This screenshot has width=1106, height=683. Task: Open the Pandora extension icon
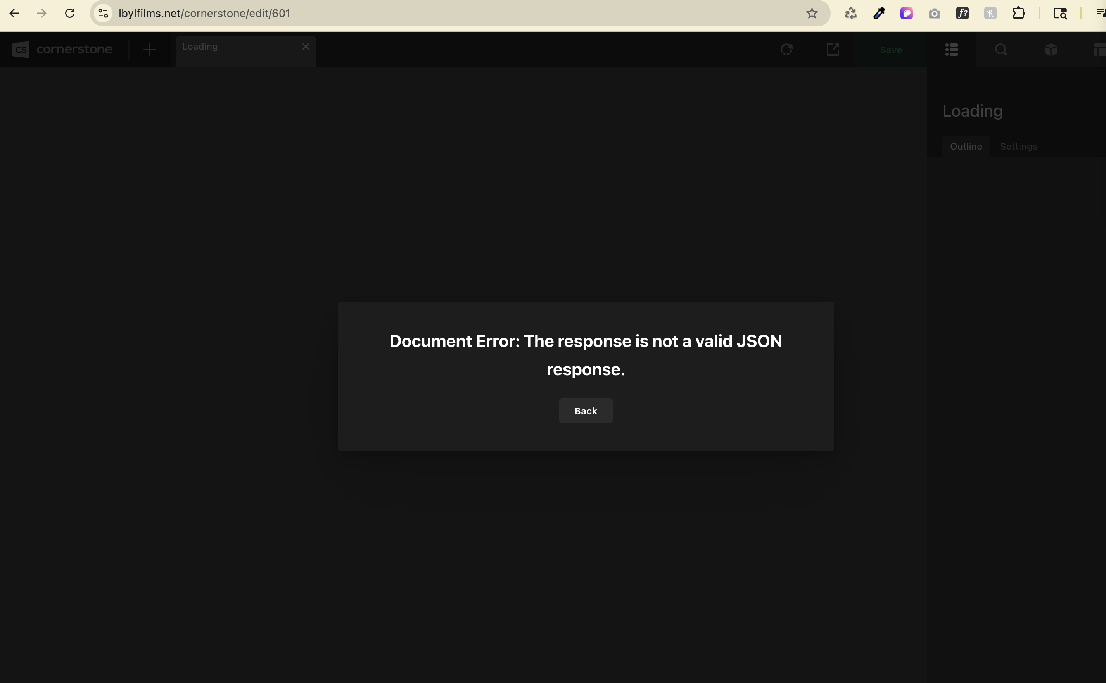(906, 13)
